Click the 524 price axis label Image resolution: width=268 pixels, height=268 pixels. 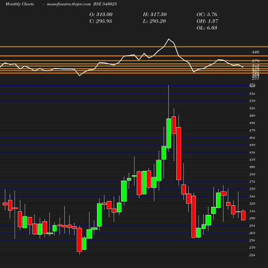coord(252,108)
